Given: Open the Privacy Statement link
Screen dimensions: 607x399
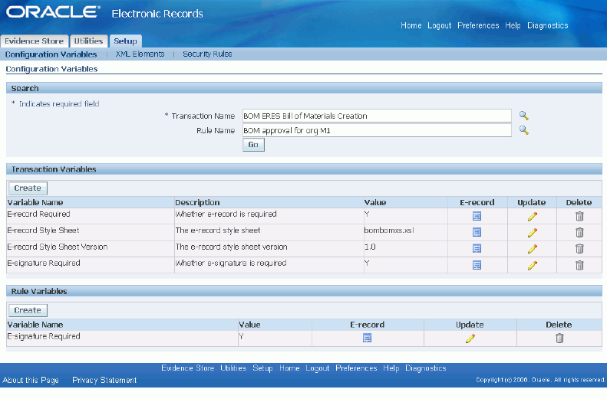Looking at the screenshot, I should [x=104, y=380].
